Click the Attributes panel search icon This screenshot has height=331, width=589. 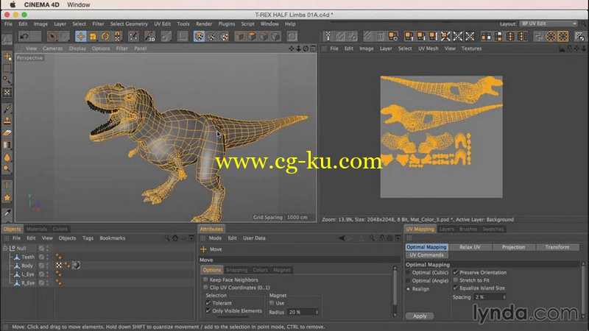pos(372,238)
